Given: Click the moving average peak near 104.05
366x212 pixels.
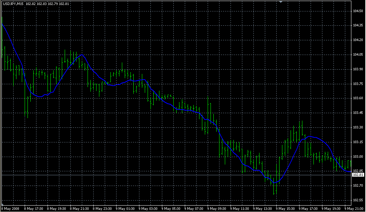Looking at the screenshot, I should pos(82,55).
